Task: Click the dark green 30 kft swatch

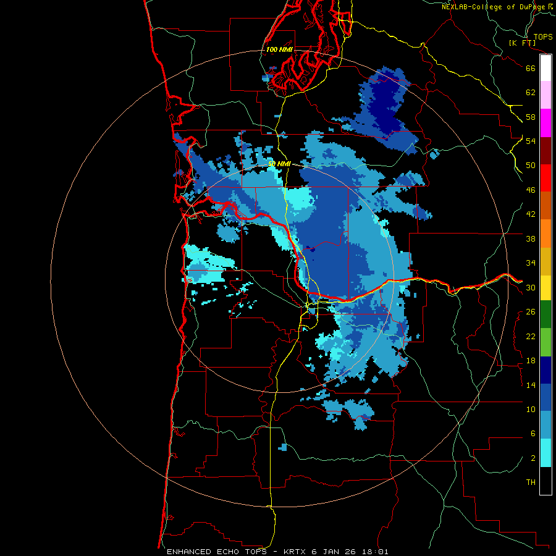Action: (x=545, y=314)
